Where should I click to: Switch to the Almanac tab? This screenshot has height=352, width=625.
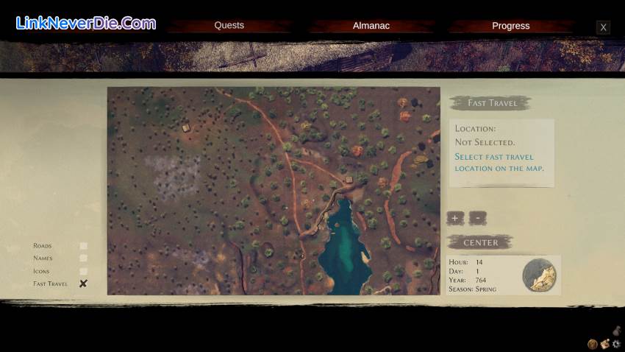371,26
